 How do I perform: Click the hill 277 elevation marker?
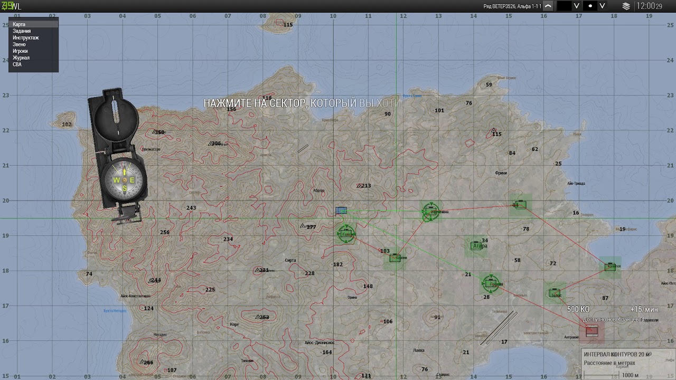(308, 227)
